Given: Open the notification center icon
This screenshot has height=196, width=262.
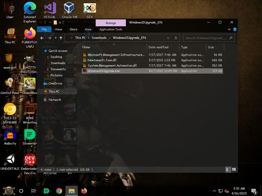Looking at the screenshot, I should coord(254,191).
